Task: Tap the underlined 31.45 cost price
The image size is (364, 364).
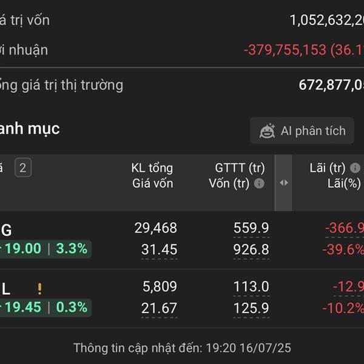Action: tap(159, 250)
